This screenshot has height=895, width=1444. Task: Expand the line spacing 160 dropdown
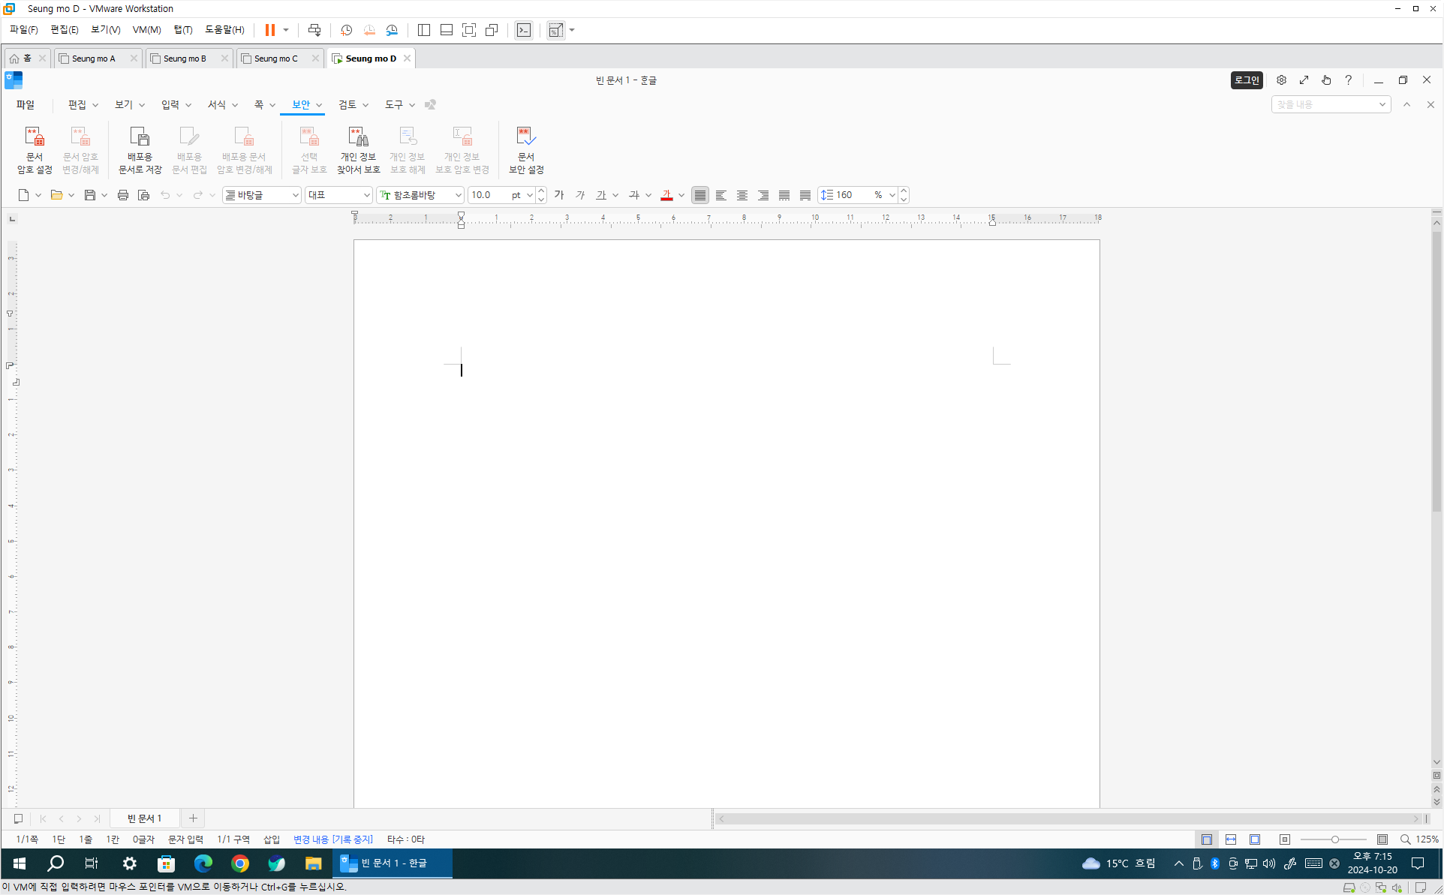tap(892, 195)
